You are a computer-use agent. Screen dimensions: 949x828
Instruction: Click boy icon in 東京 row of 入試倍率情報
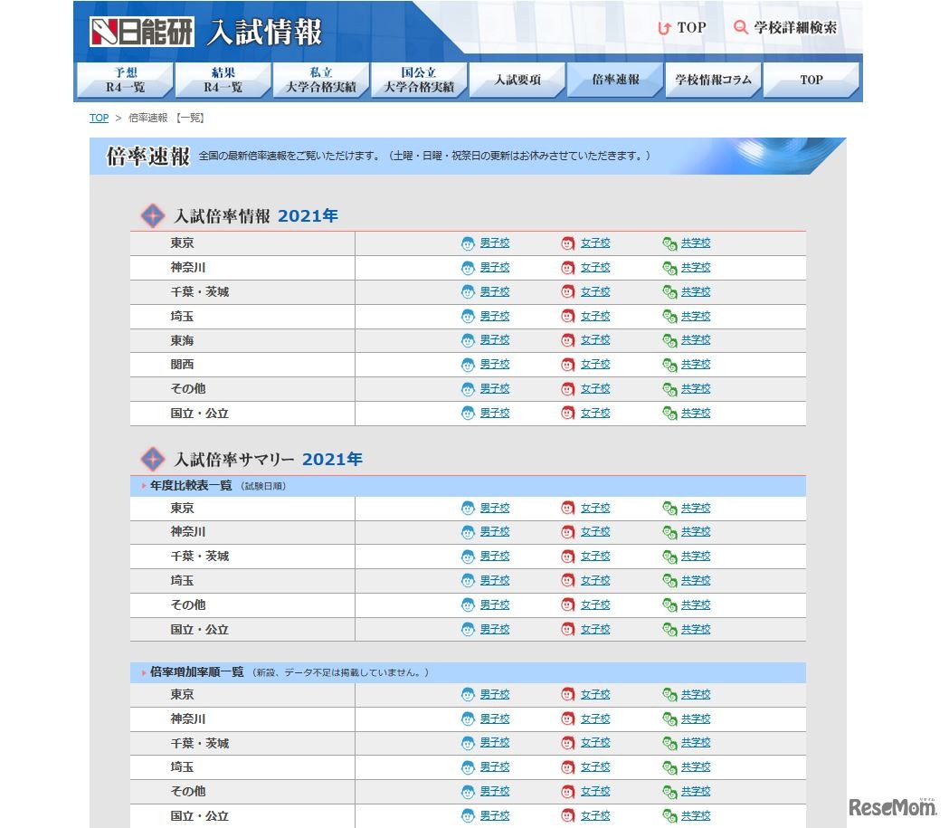click(468, 243)
